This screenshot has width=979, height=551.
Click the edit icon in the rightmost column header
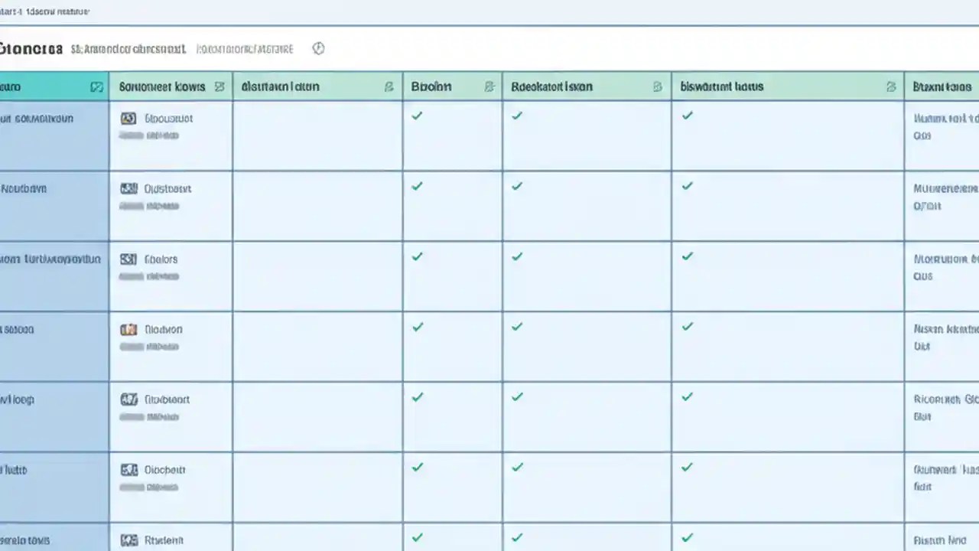[890, 87]
